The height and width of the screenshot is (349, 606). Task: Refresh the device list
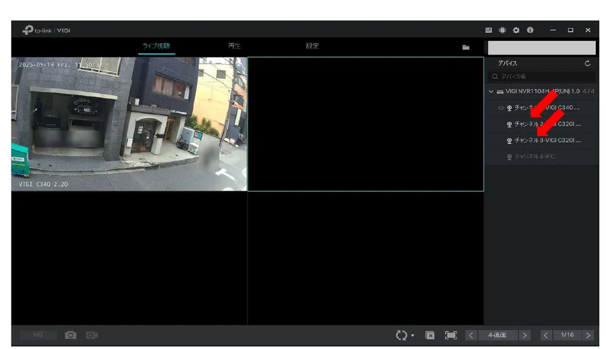coord(587,64)
